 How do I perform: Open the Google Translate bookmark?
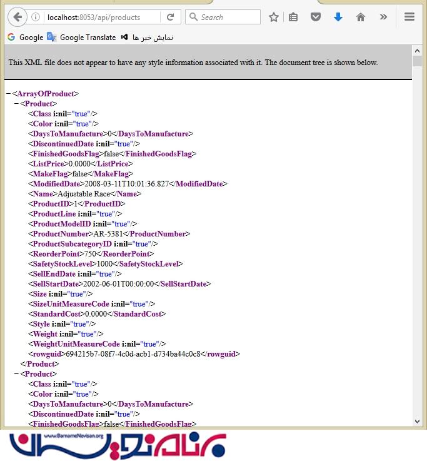tap(81, 38)
